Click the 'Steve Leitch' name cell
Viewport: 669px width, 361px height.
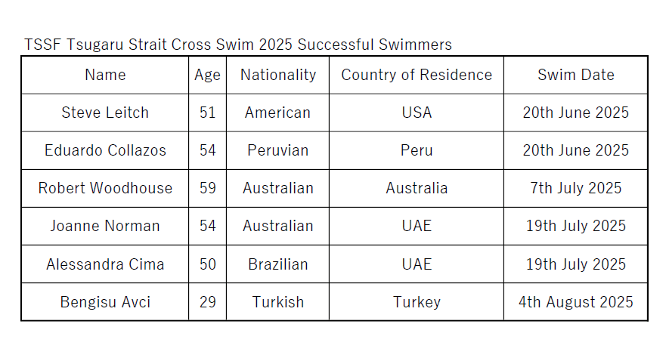pyautogui.click(x=105, y=113)
